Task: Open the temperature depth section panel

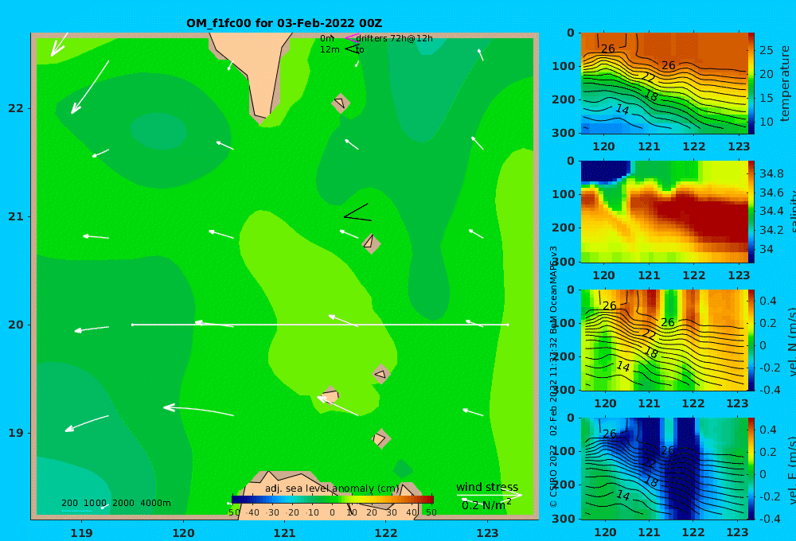Action: [x=664, y=84]
